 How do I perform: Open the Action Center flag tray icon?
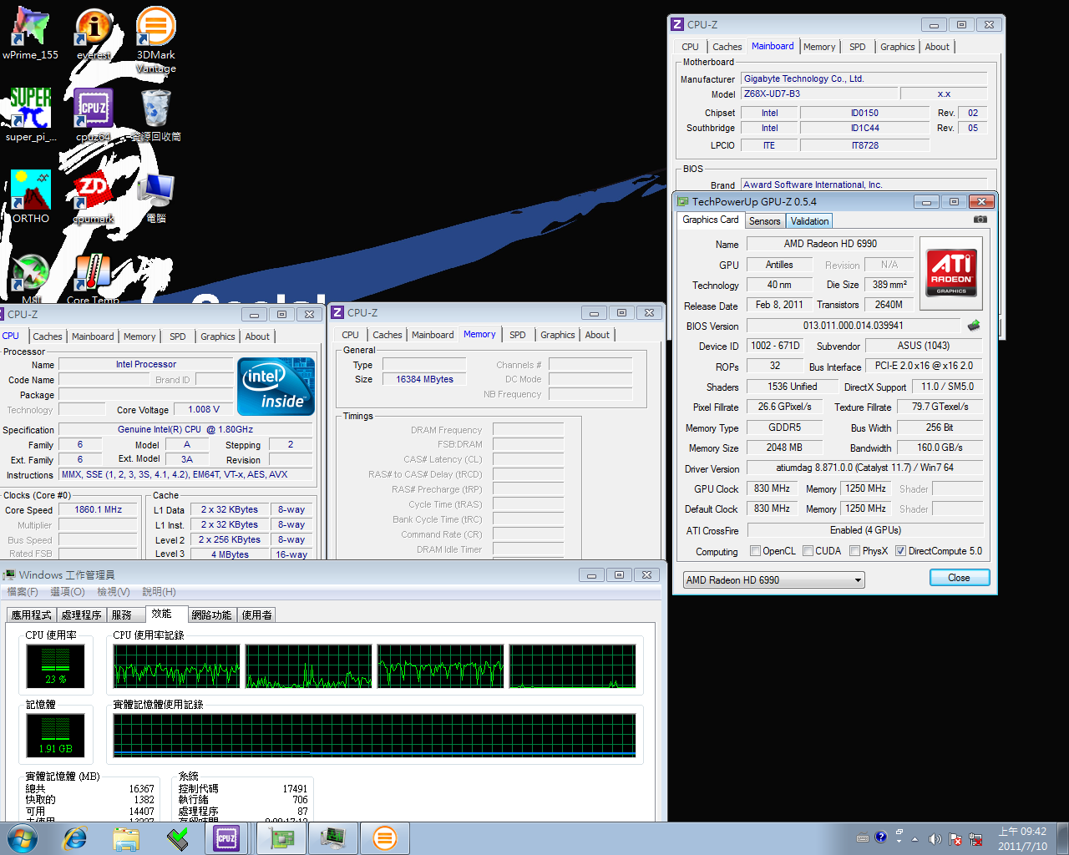[x=955, y=838]
